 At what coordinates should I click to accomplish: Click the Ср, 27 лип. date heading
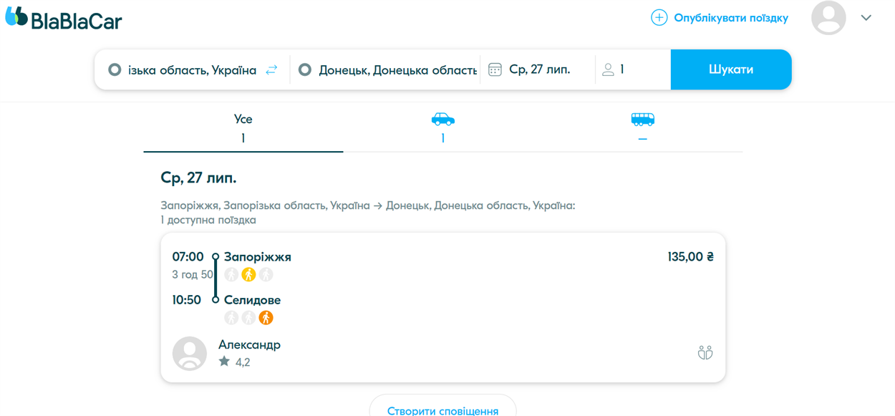coord(198,178)
